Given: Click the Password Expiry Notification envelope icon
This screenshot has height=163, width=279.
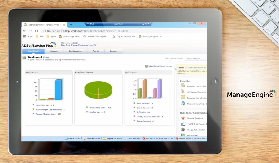Looking at the screenshot, I should pyautogui.click(x=183, y=97).
